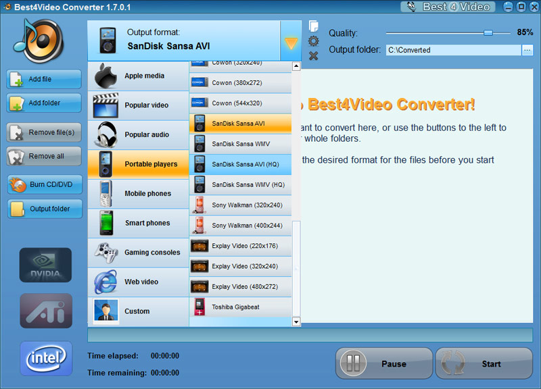Click the Best 4 Video brand logo

point(448,7)
